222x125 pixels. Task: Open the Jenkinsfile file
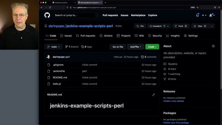(59, 71)
